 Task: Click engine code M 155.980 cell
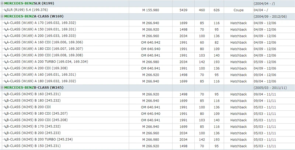pos(150,10)
